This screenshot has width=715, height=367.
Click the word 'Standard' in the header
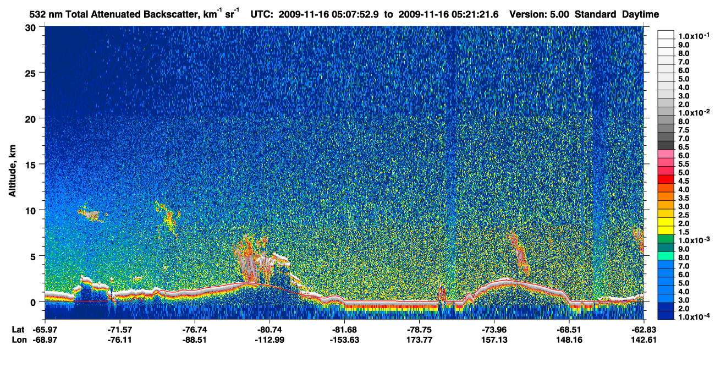point(596,14)
